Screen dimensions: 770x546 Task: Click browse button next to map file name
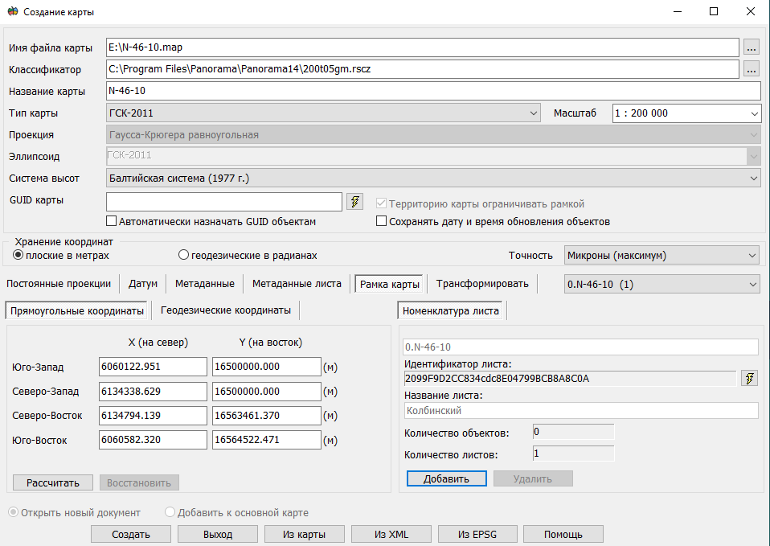[x=752, y=47]
